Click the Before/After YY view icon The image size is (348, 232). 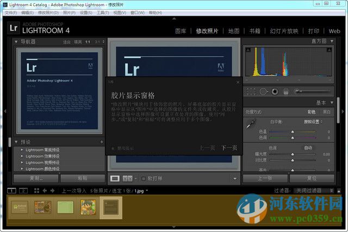(x=128, y=179)
